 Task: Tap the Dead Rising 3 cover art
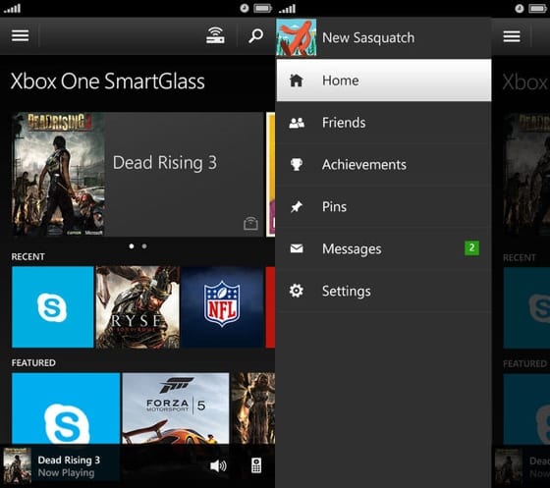[58, 174]
